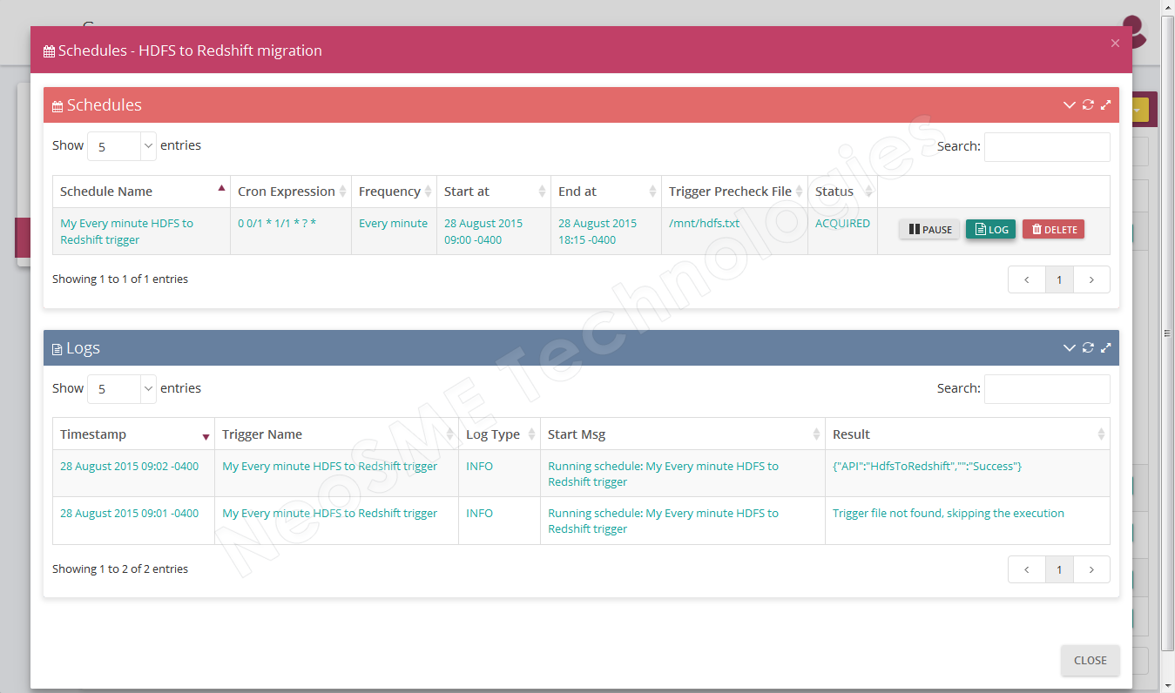The image size is (1175, 693).
Task: Expand Logs panel to fullscreen
Action: 1106,348
